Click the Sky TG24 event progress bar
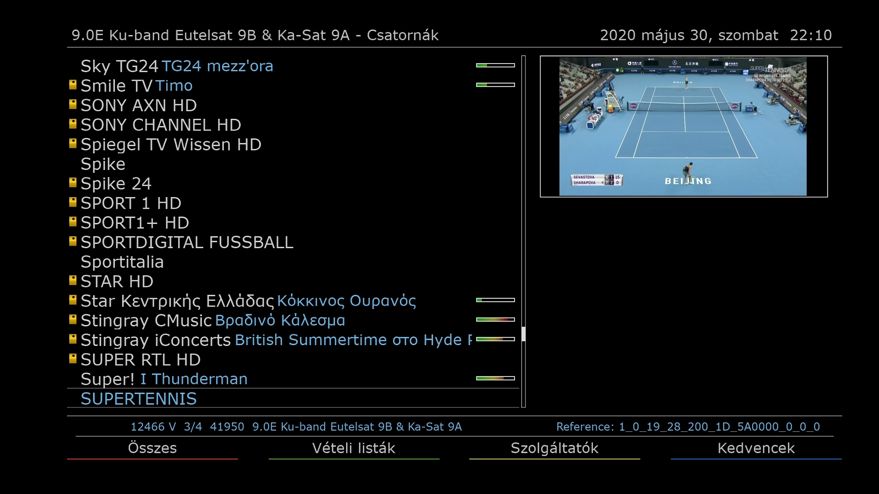This screenshot has width=879, height=494. click(495, 65)
